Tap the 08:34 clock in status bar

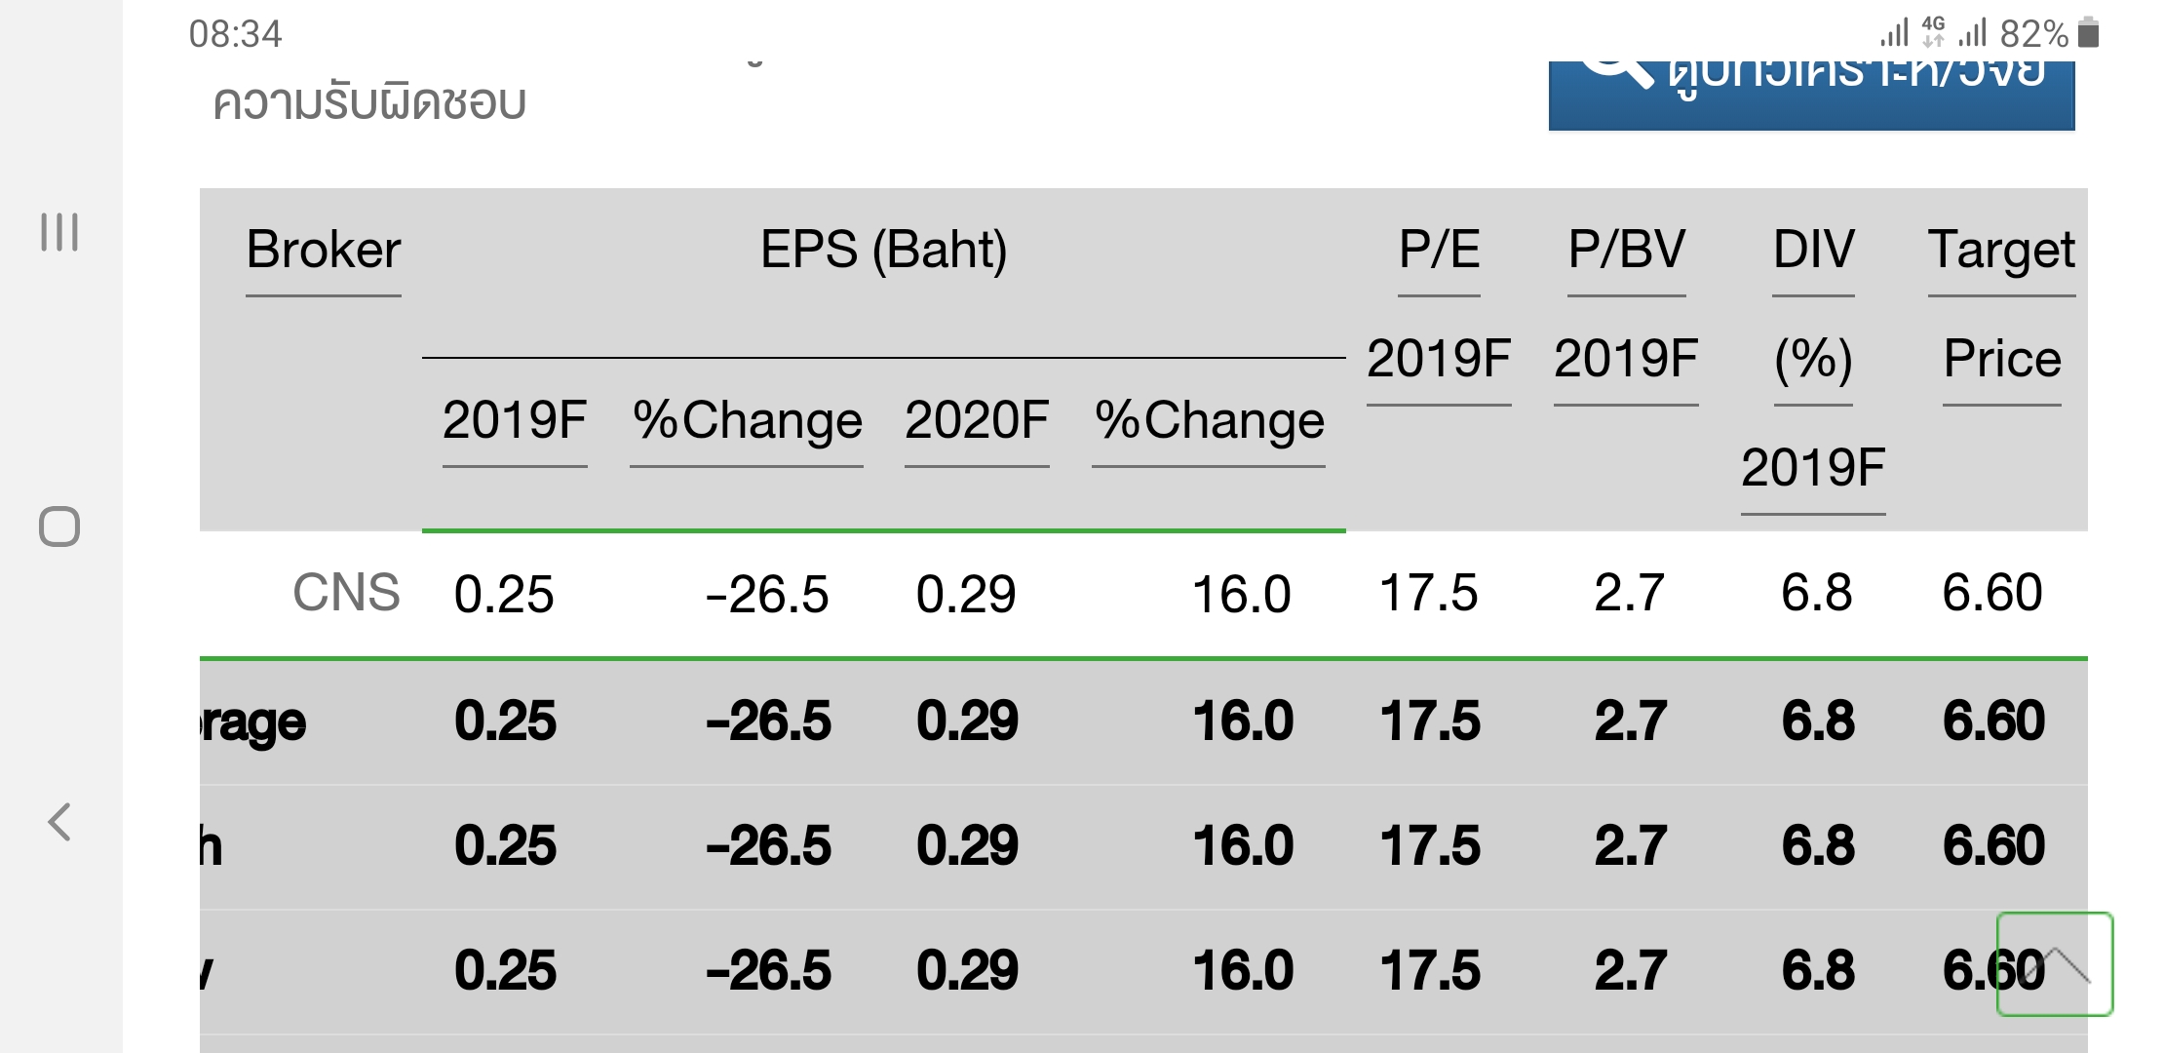point(235,34)
